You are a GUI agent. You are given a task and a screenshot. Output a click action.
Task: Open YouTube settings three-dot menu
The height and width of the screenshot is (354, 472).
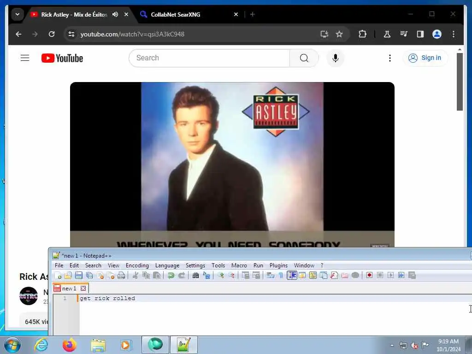coord(390,58)
